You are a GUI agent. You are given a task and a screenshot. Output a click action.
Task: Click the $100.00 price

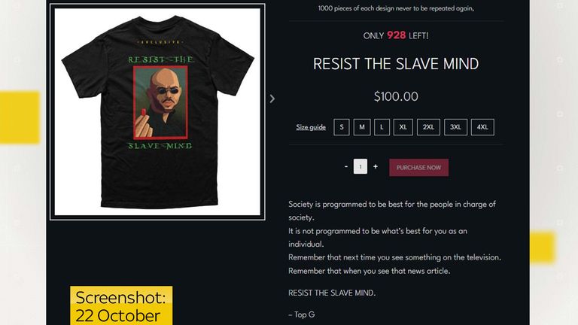396,96
